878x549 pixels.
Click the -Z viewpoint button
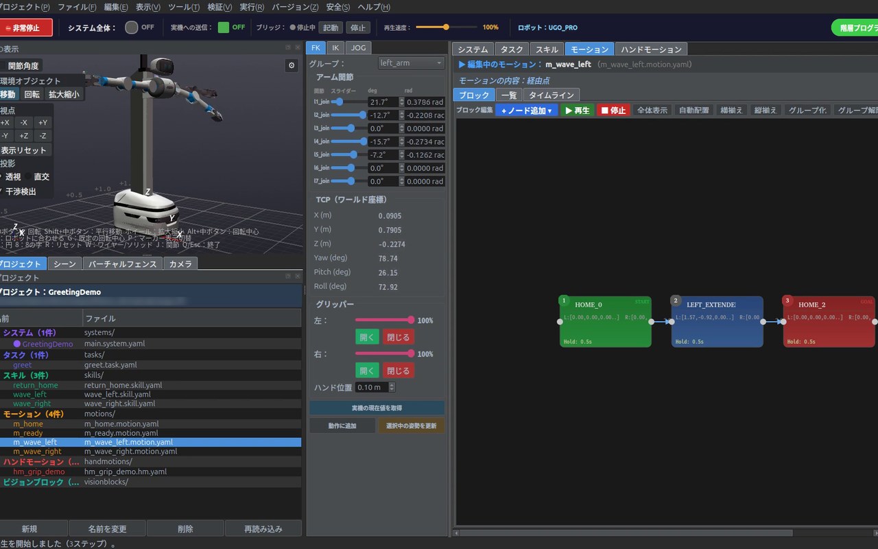(43, 136)
